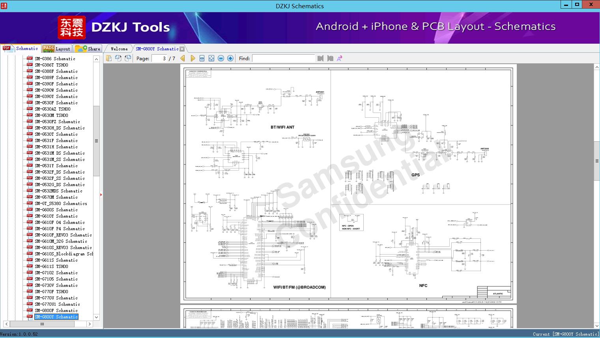Click the tree horizontal scroll right arrow
Viewport: 600px width, 338px height.
(x=90, y=324)
